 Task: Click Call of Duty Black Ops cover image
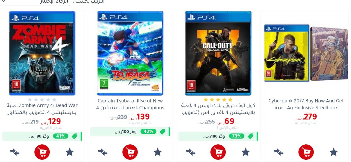pyautogui.click(x=218, y=53)
